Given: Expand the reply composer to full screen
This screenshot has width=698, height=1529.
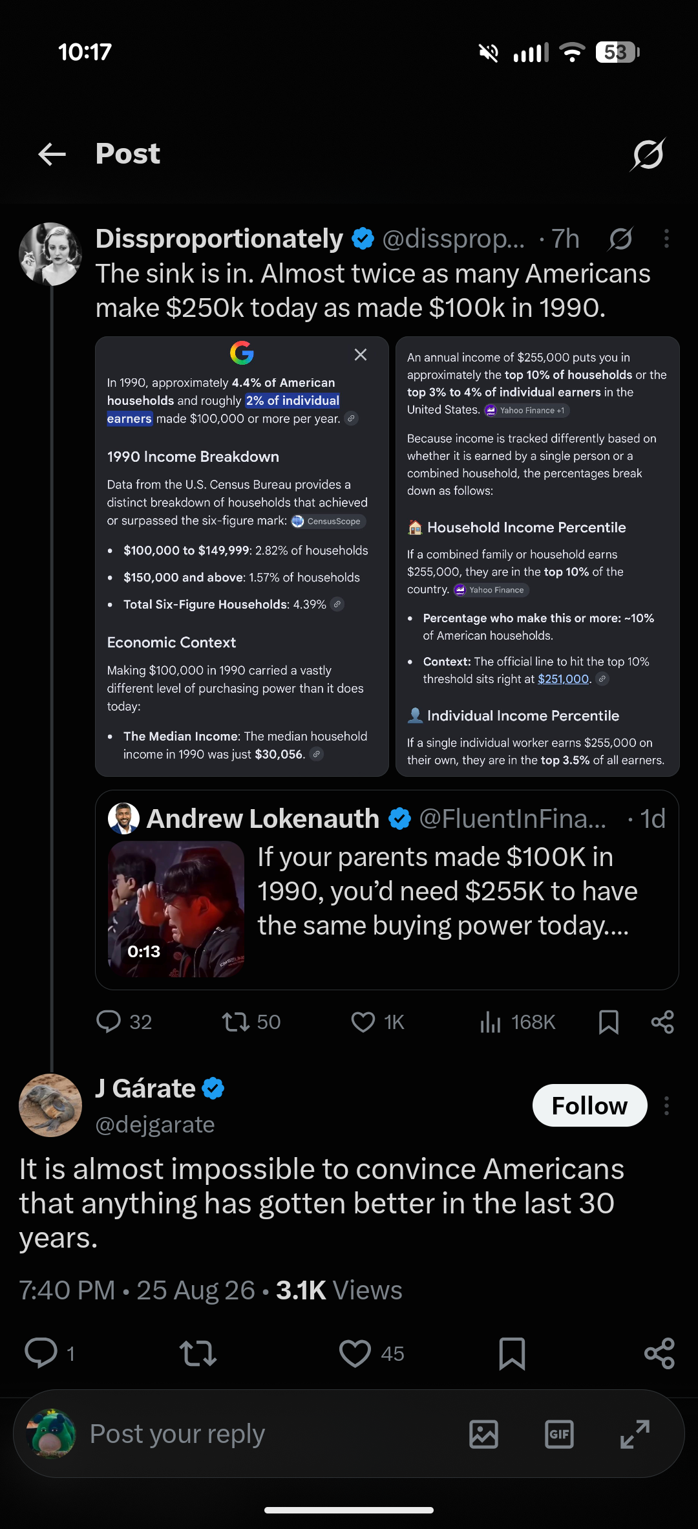Looking at the screenshot, I should (x=635, y=1434).
